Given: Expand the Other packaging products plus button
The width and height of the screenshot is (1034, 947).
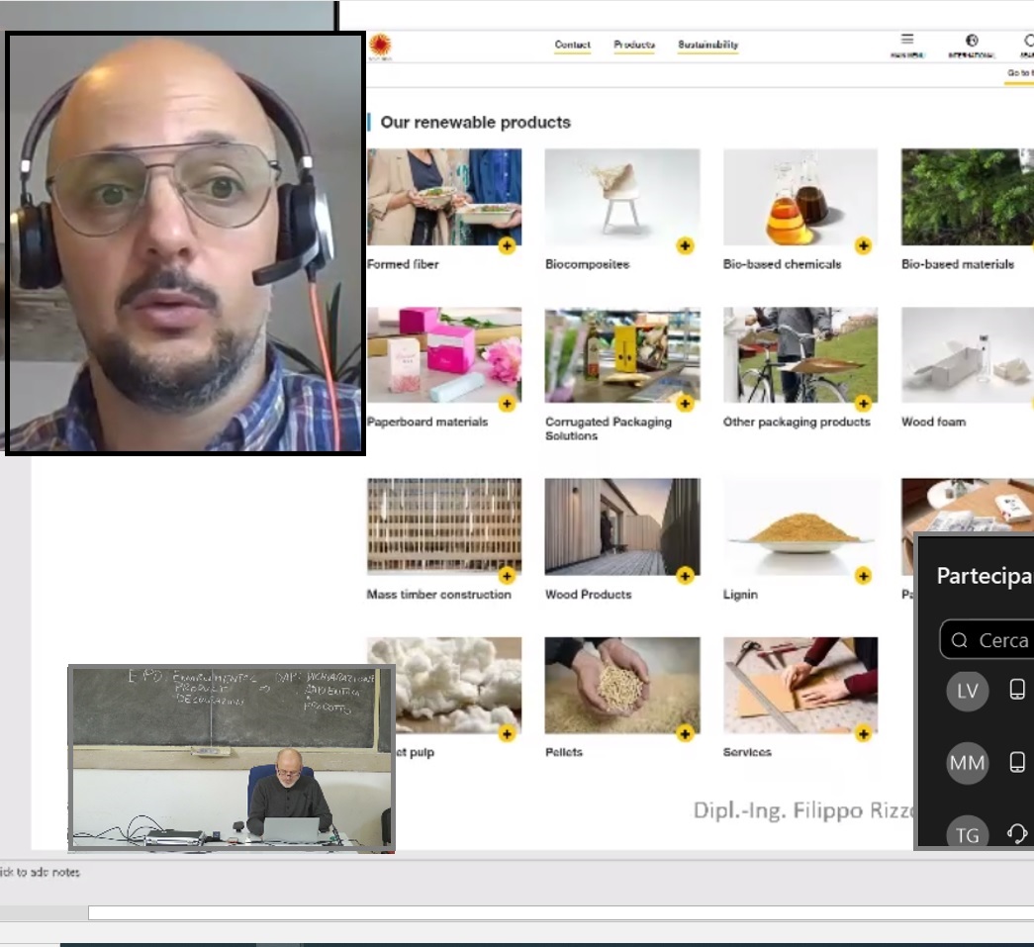Looking at the screenshot, I should point(863,404).
